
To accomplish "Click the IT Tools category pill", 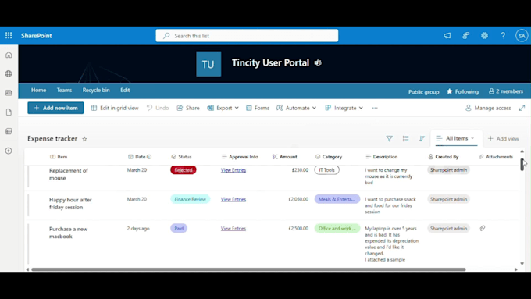I will pyautogui.click(x=326, y=170).
